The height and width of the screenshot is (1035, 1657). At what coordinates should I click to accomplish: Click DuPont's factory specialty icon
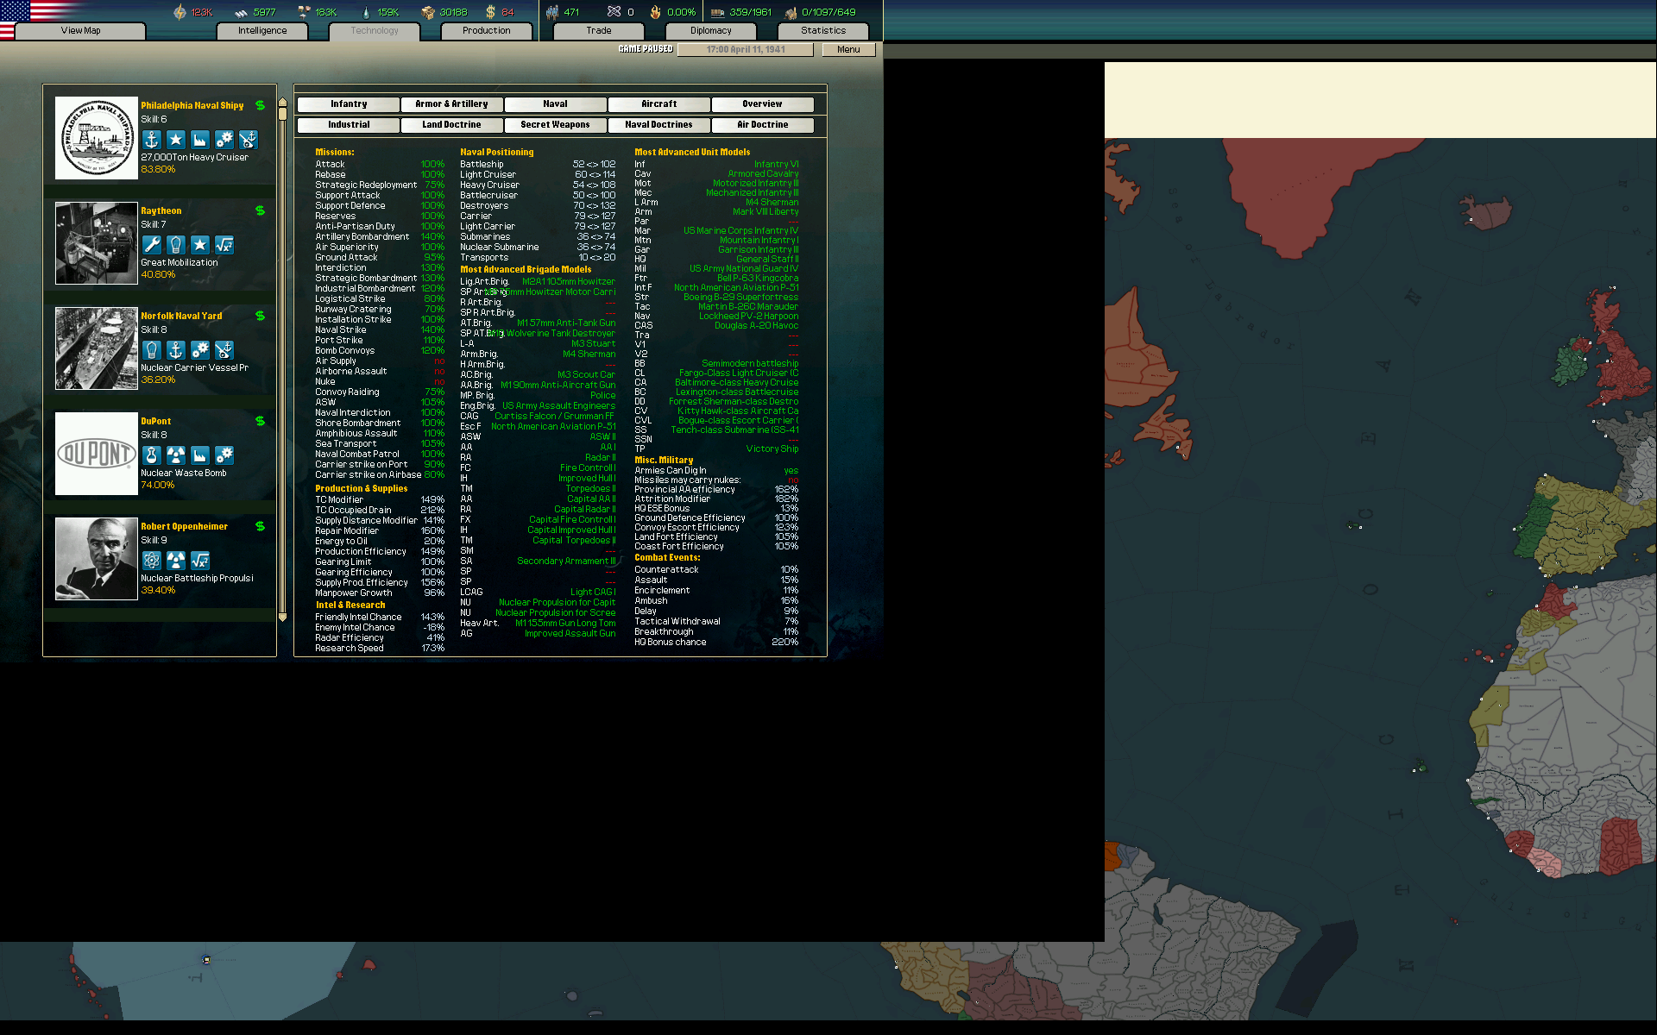click(x=200, y=455)
